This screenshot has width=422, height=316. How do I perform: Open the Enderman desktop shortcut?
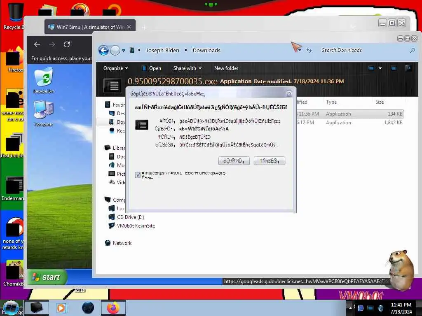(x=13, y=188)
